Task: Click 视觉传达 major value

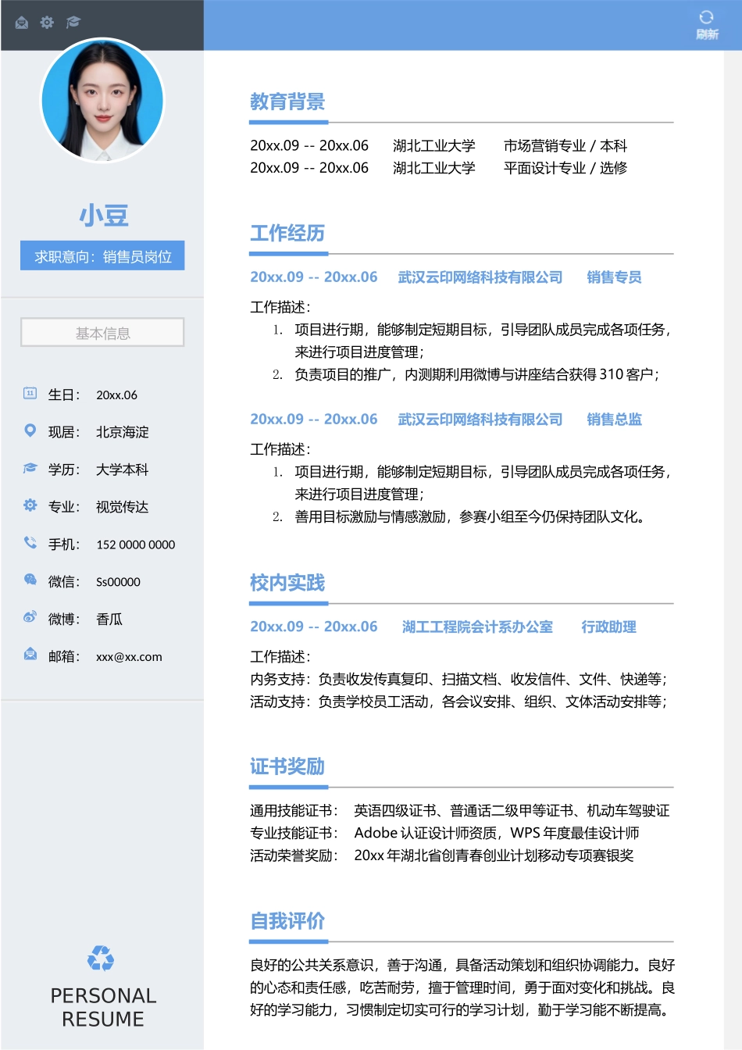Action: click(123, 507)
